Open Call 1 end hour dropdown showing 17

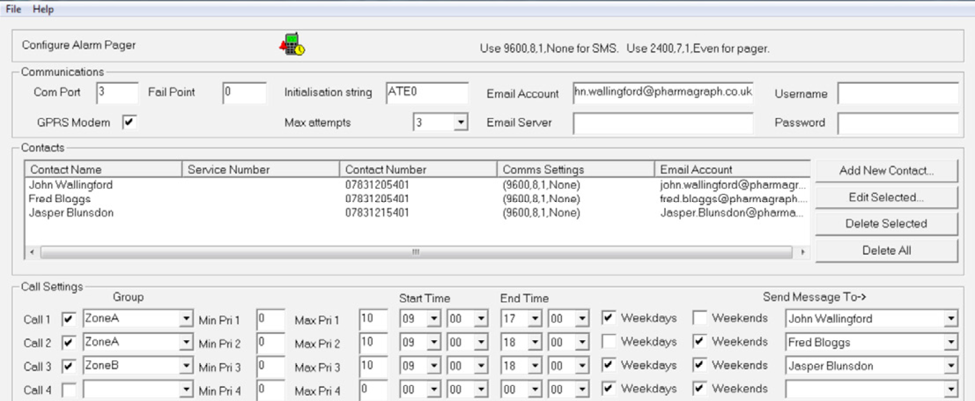(x=535, y=318)
